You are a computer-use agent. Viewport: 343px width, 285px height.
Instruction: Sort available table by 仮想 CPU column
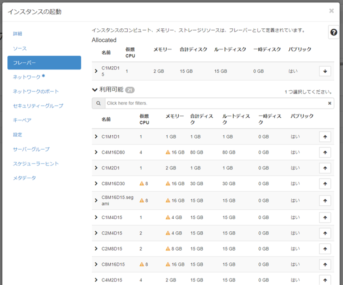pos(144,120)
